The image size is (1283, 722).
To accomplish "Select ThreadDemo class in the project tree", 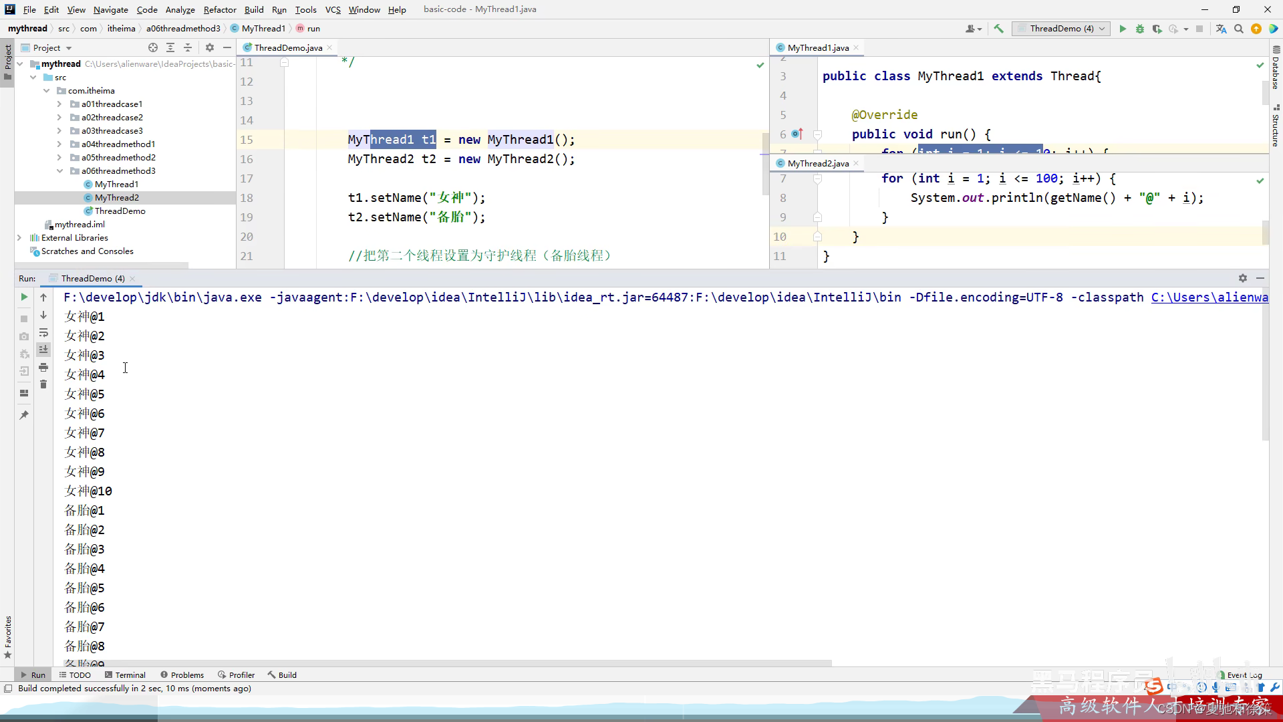I will 120,211.
